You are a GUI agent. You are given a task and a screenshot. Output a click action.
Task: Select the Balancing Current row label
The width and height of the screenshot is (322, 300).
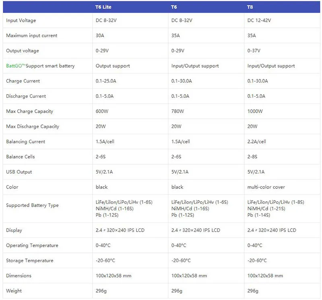(x=26, y=142)
